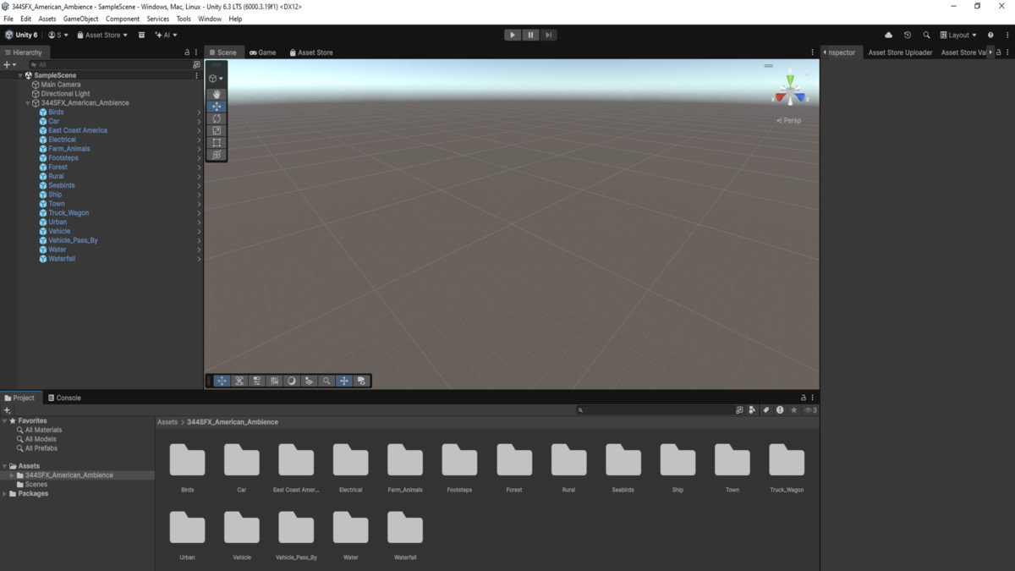Select the Rotate tool in Scene
1015x571 pixels.
pyautogui.click(x=217, y=118)
